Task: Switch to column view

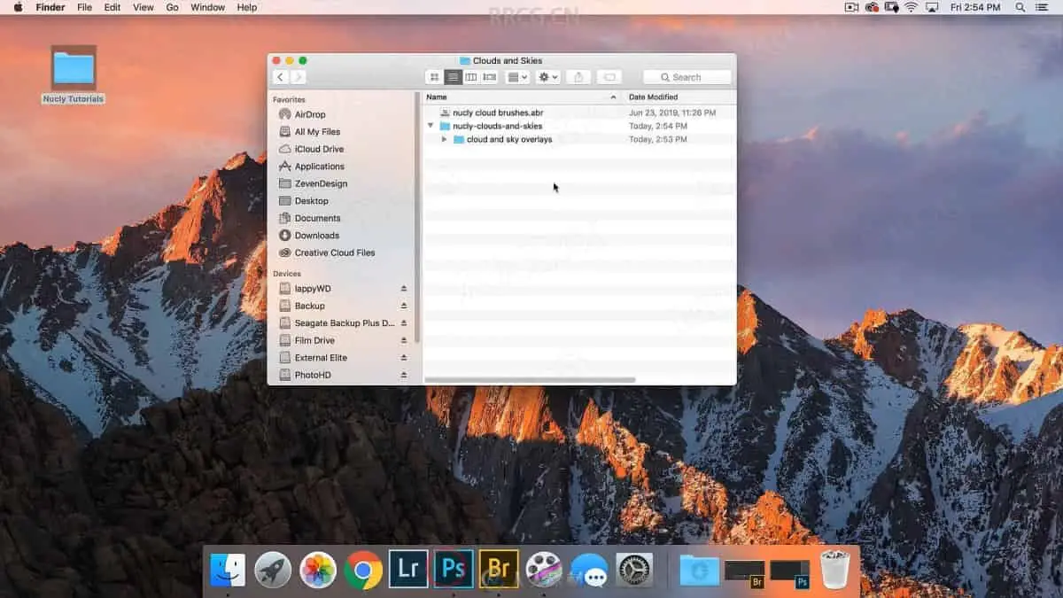Action: (x=470, y=77)
